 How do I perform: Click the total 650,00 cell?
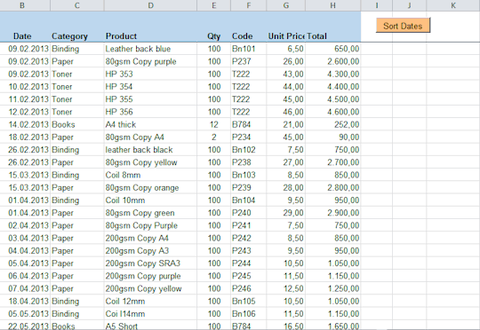(x=333, y=49)
